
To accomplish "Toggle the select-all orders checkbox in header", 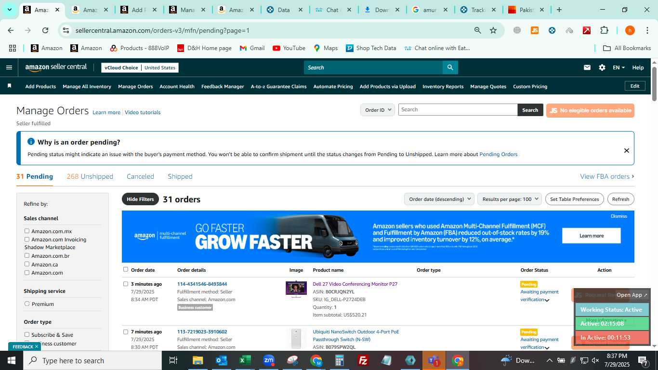I will [x=126, y=270].
